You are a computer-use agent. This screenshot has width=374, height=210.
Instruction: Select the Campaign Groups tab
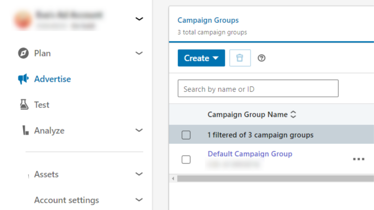(208, 20)
